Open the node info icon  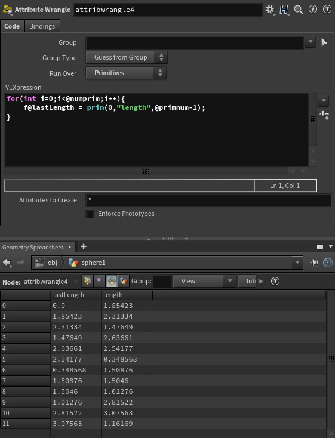coord(313,9)
